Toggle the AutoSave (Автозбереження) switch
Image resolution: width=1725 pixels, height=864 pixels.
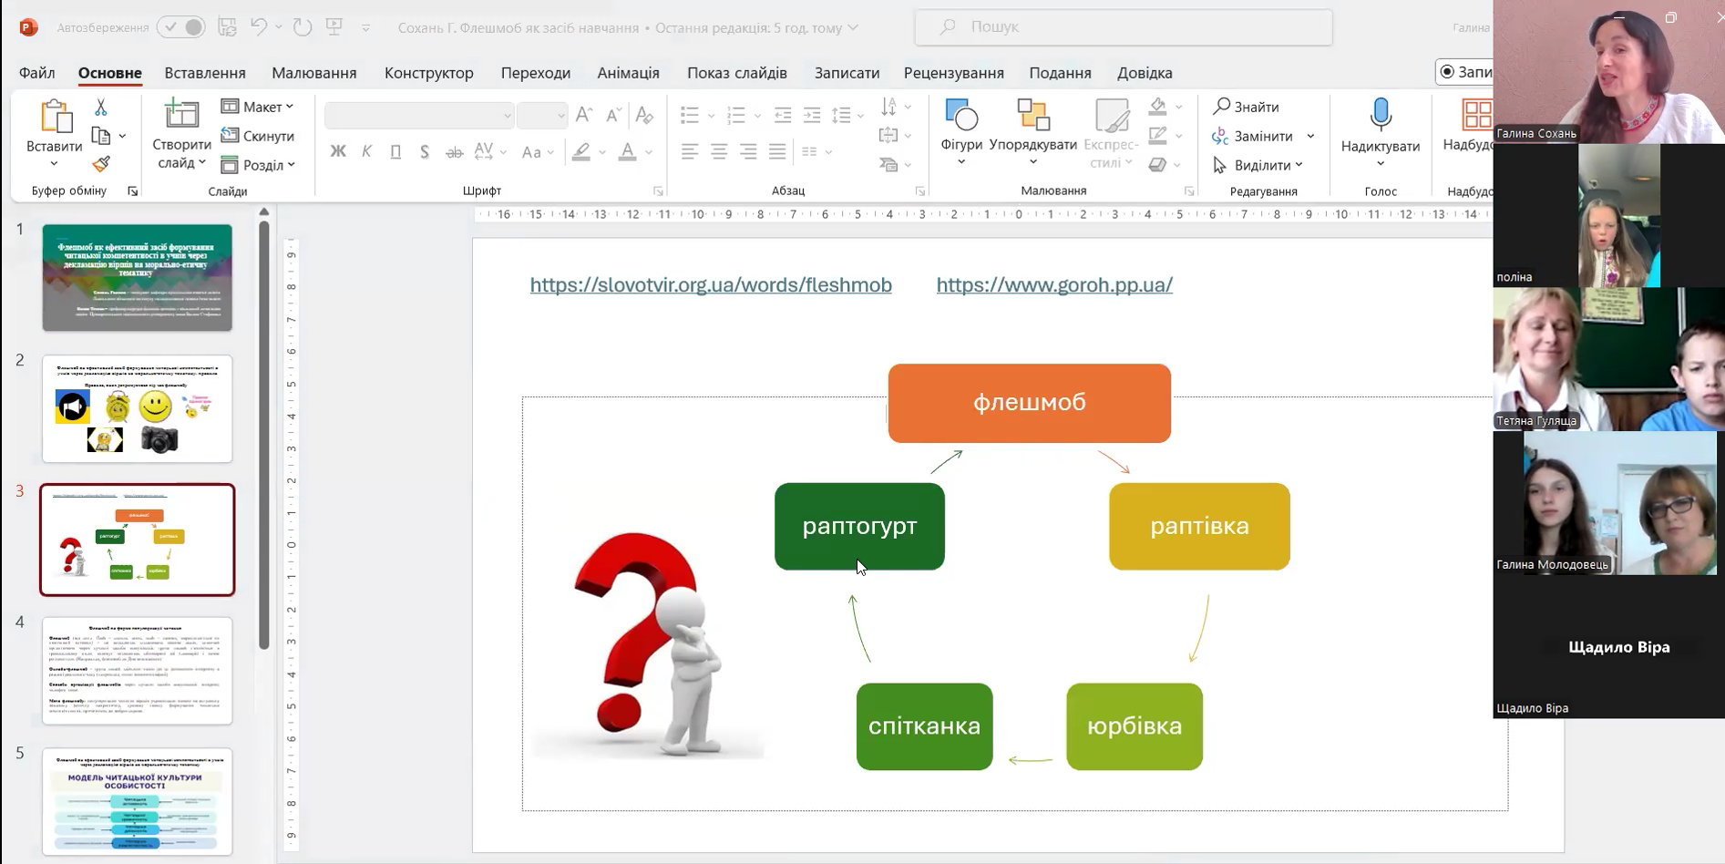click(x=181, y=27)
